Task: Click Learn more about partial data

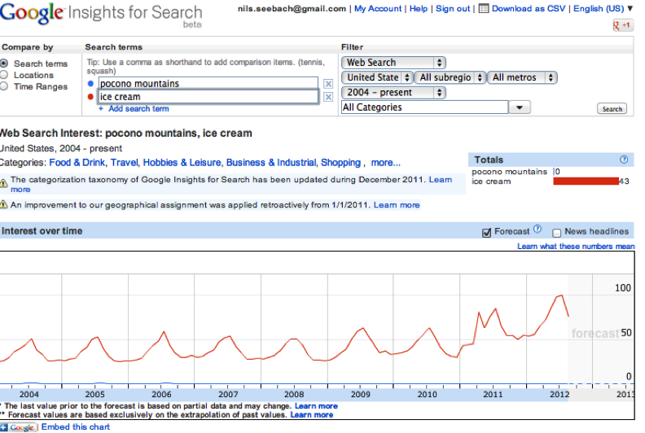Action: (x=316, y=406)
